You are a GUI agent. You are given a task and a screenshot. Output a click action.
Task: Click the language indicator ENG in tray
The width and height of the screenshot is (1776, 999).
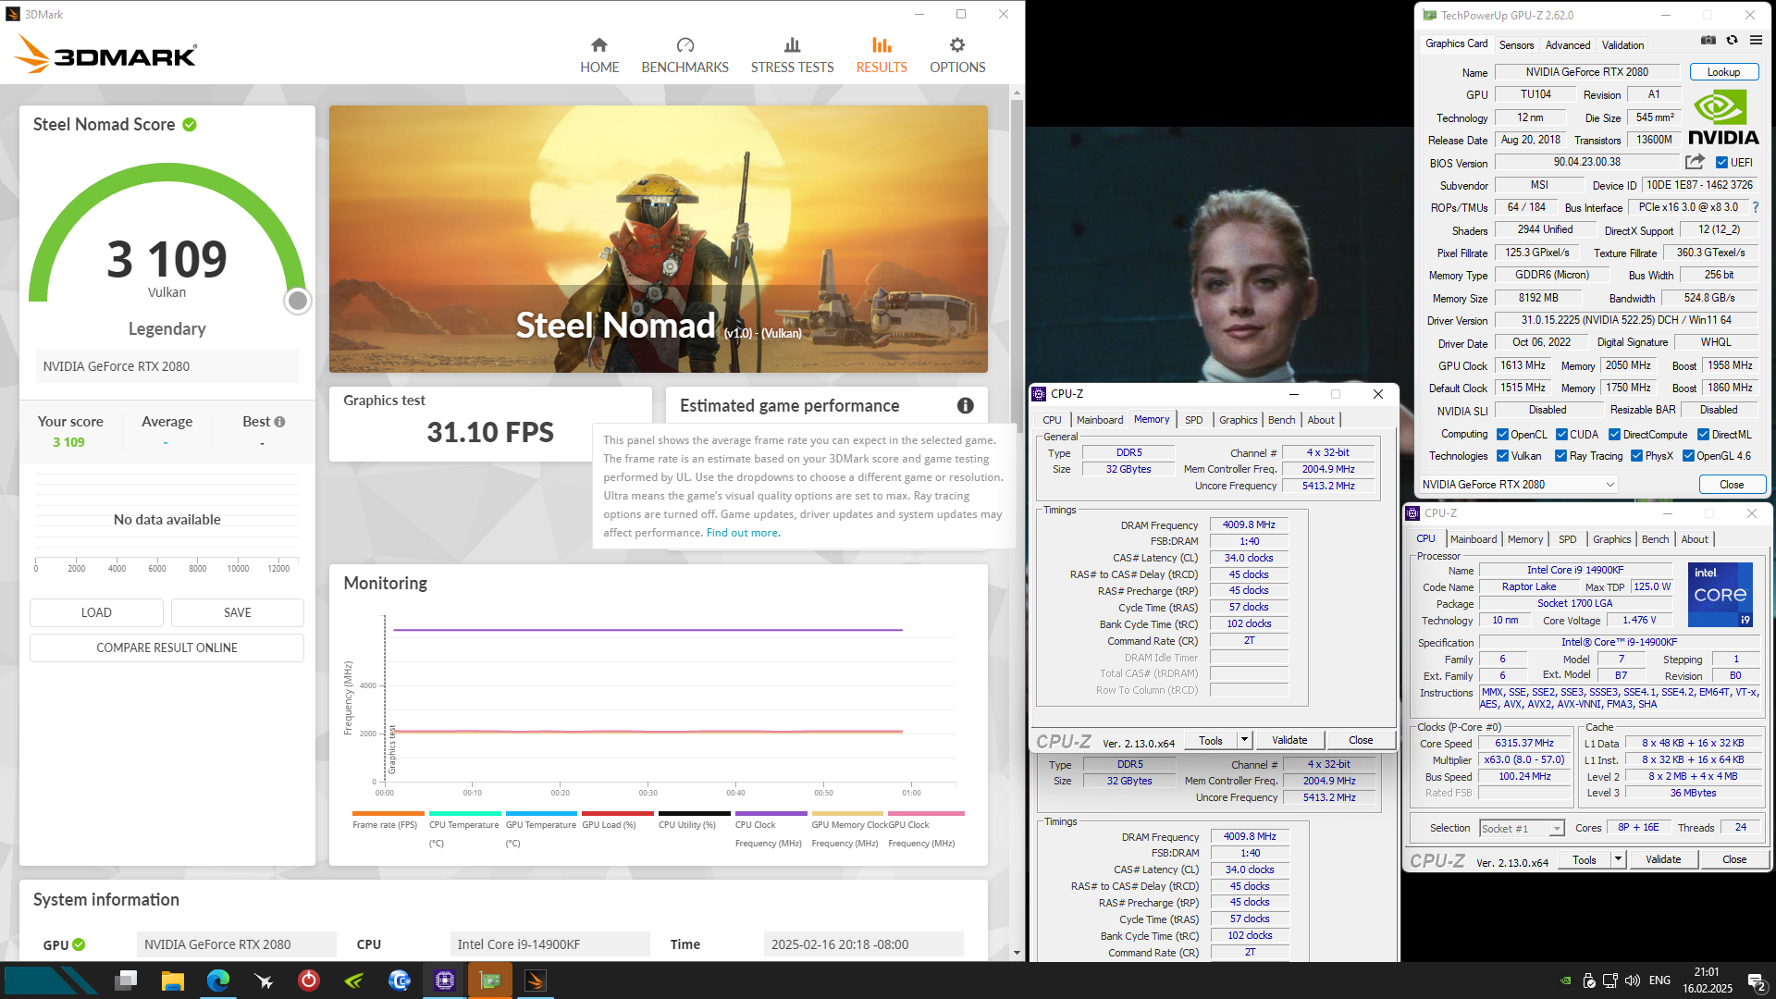[x=1659, y=980]
